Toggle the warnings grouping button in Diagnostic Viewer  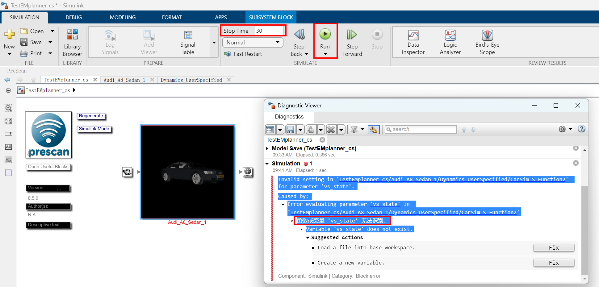tap(374, 130)
